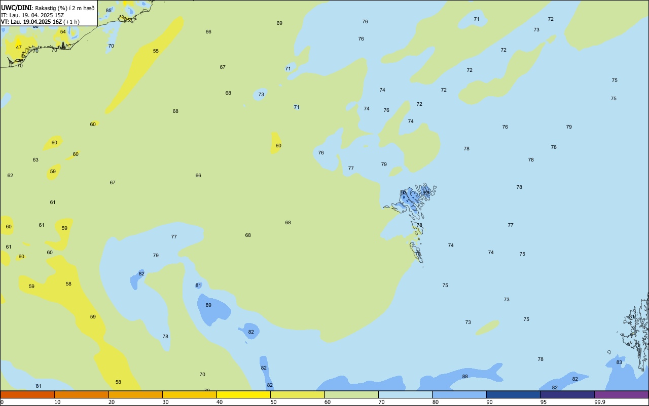Click the 'VT: Lau. 19.04.2025 16Z (+1 h)' line

[40, 22]
